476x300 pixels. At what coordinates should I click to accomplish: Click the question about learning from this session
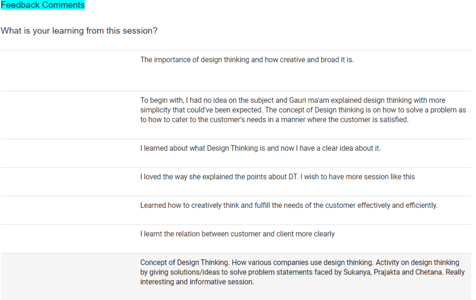click(x=79, y=31)
